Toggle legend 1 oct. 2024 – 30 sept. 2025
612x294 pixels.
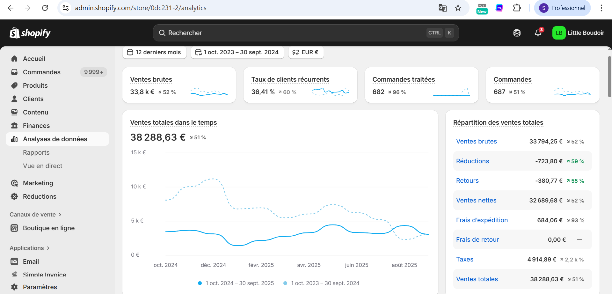point(236,283)
